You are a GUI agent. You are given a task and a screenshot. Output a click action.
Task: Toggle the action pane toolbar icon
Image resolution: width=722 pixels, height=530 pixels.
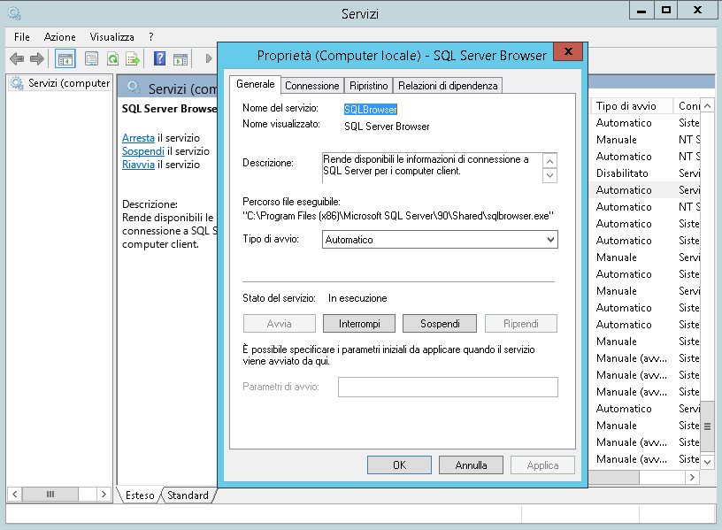[180, 59]
